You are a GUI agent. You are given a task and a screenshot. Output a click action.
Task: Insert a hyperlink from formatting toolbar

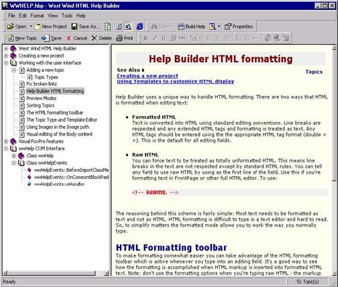pos(173,38)
